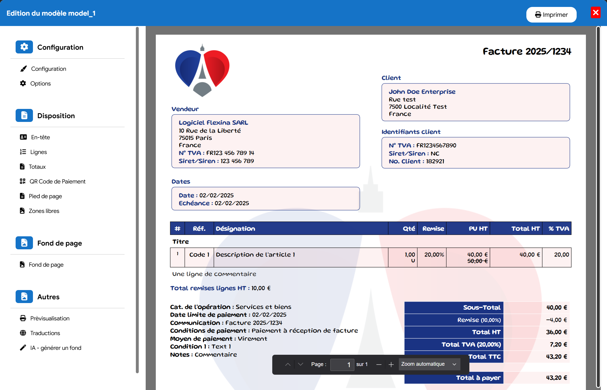Click the blue Autres section icon
Viewport: 607px width, 390px height.
coord(24,297)
